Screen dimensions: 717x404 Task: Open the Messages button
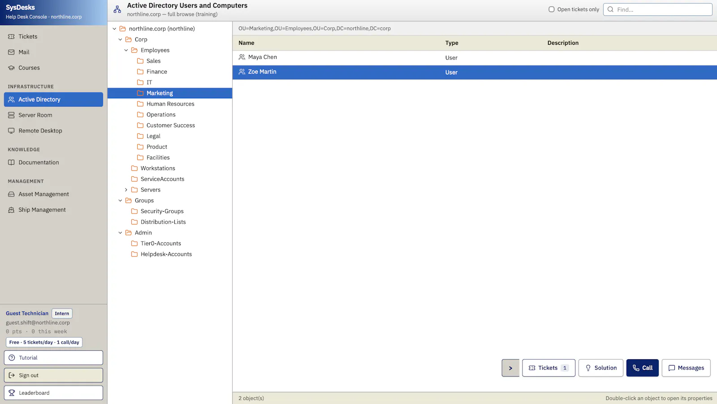click(686, 368)
